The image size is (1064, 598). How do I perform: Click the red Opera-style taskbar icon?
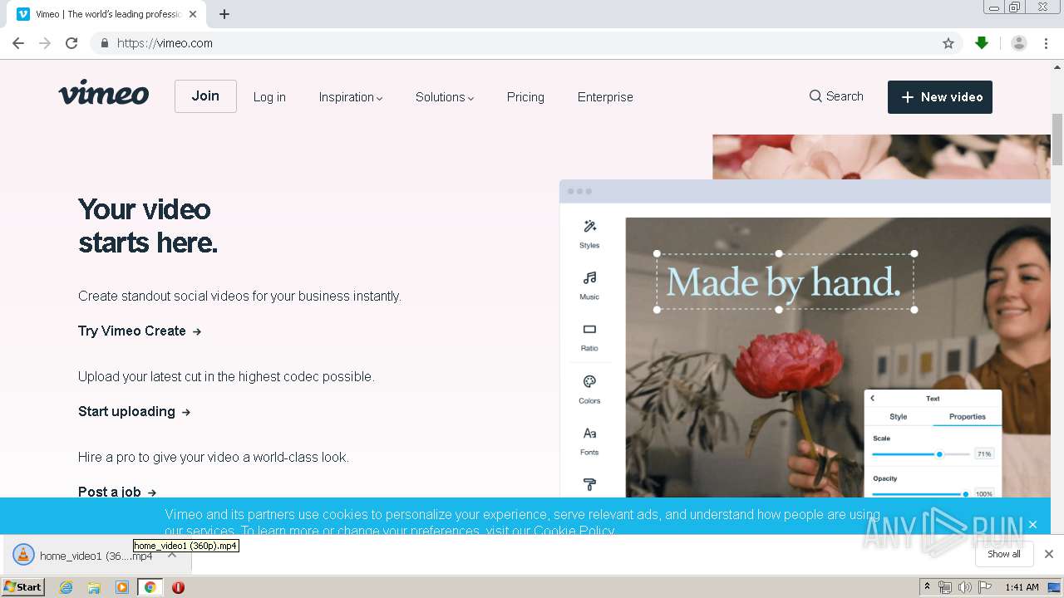tap(178, 587)
